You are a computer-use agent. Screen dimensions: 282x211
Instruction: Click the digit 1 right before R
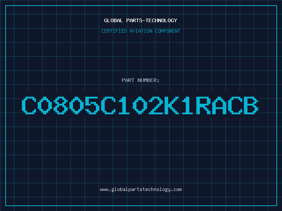(188, 105)
